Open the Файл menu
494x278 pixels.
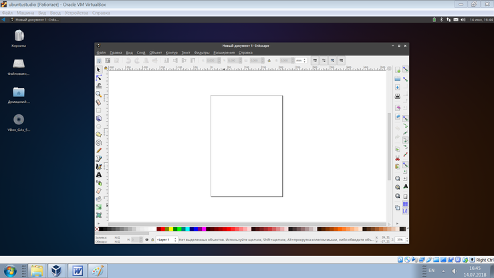(x=101, y=53)
